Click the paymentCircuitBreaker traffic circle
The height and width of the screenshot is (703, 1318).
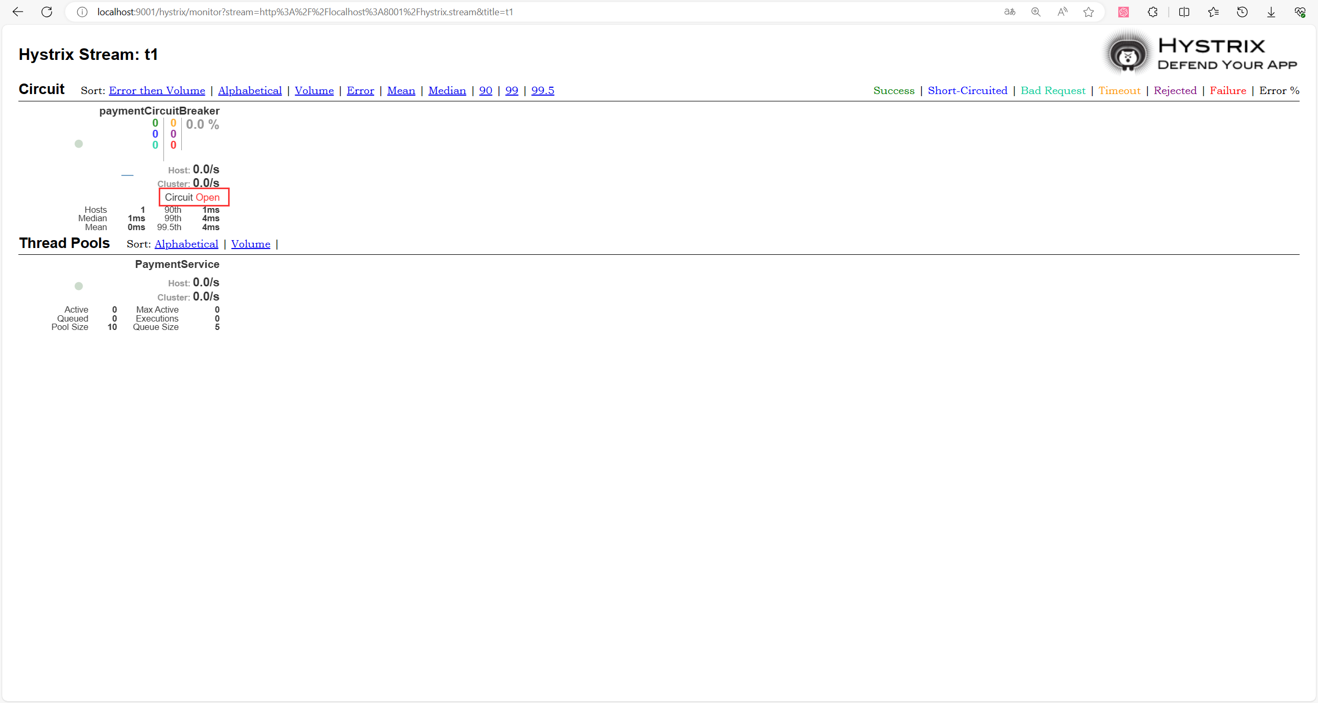(x=79, y=143)
